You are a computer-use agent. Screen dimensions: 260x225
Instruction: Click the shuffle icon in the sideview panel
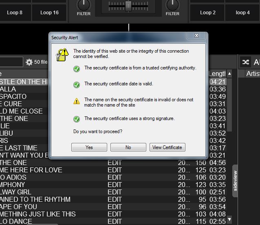[x=245, y=62]
